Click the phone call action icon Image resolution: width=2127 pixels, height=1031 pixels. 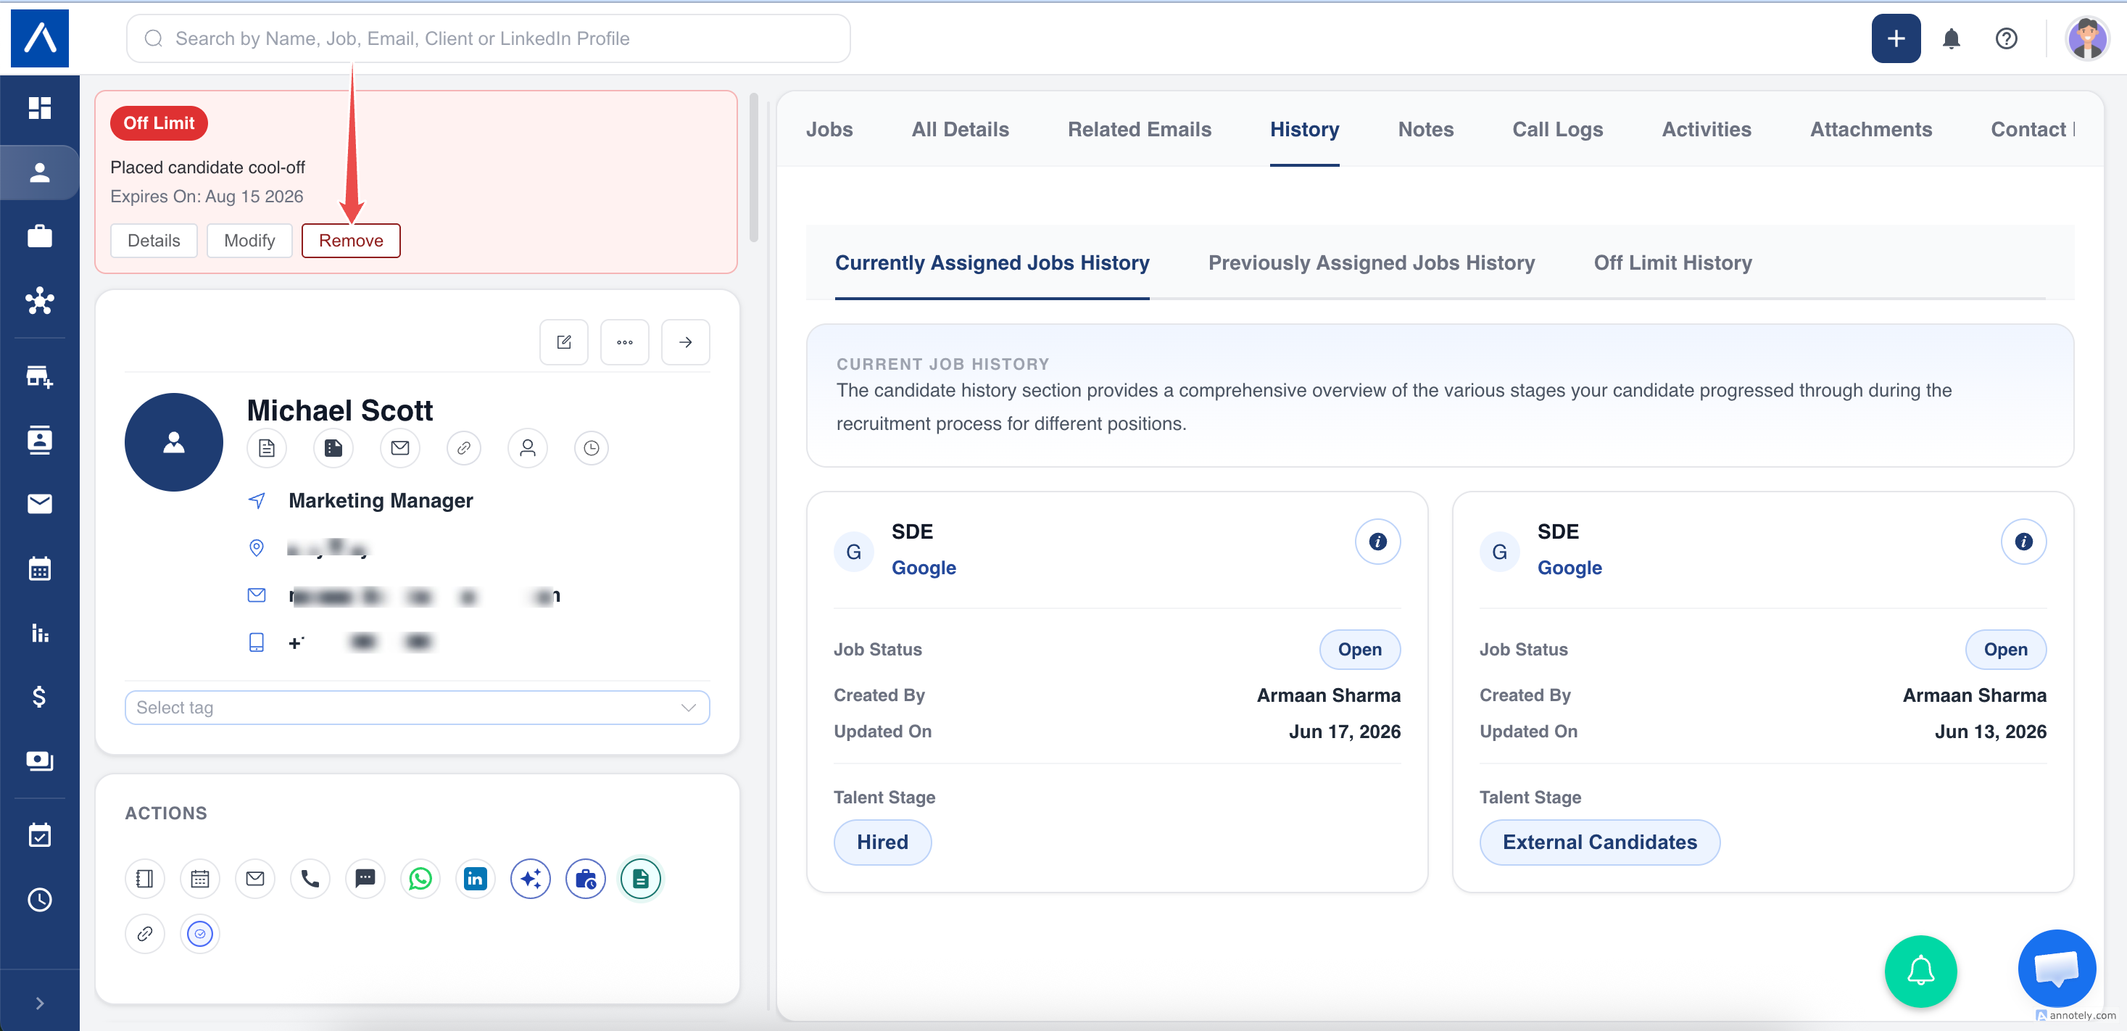(310, 878)
